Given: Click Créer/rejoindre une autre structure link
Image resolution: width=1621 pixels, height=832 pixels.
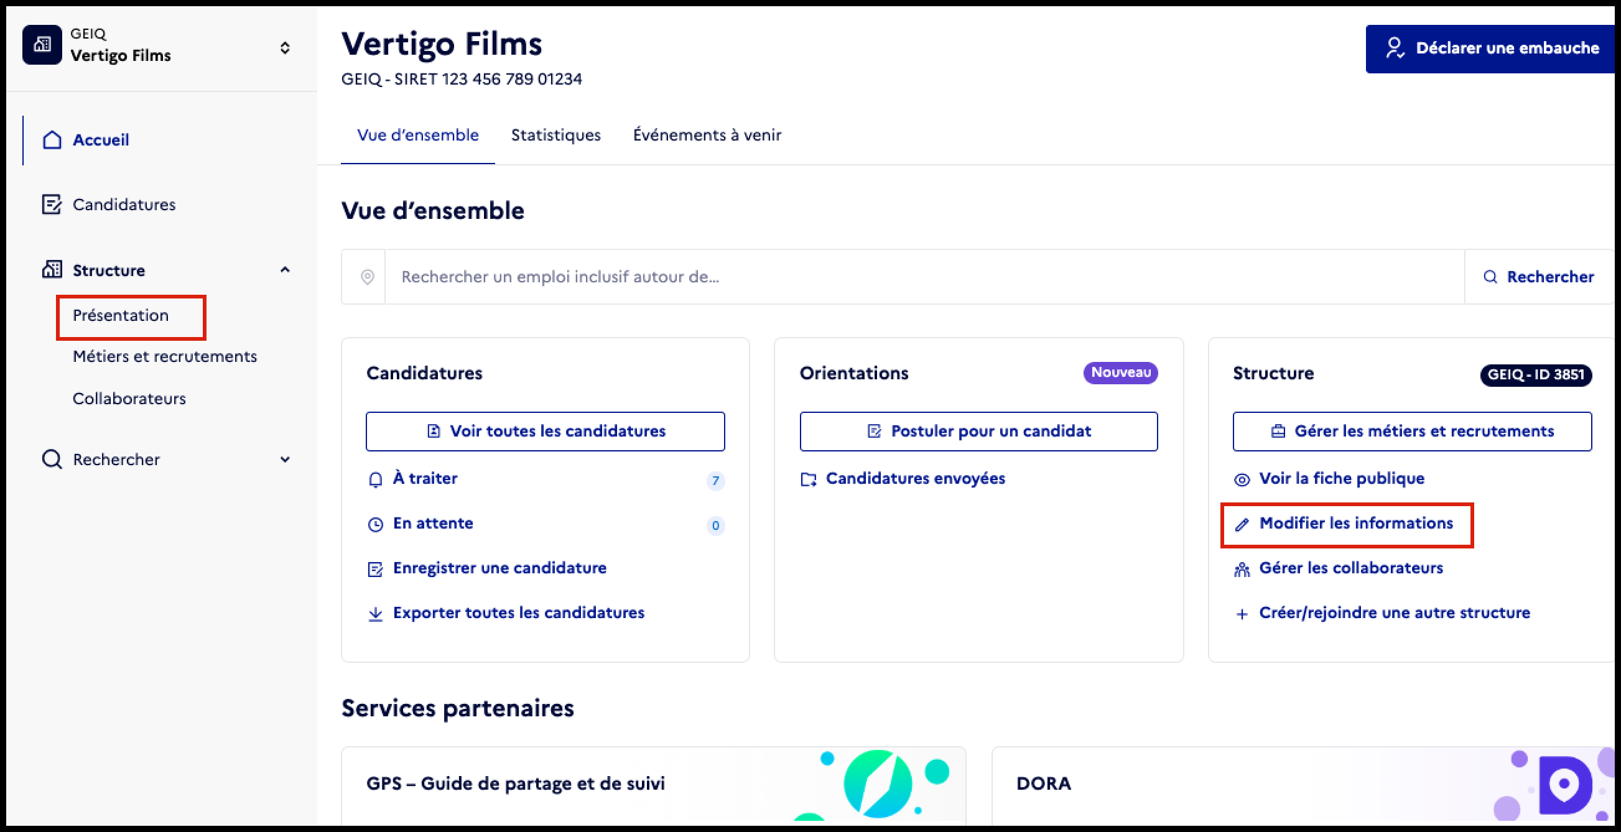Looking at the screenshot, I should [1395, 612].
